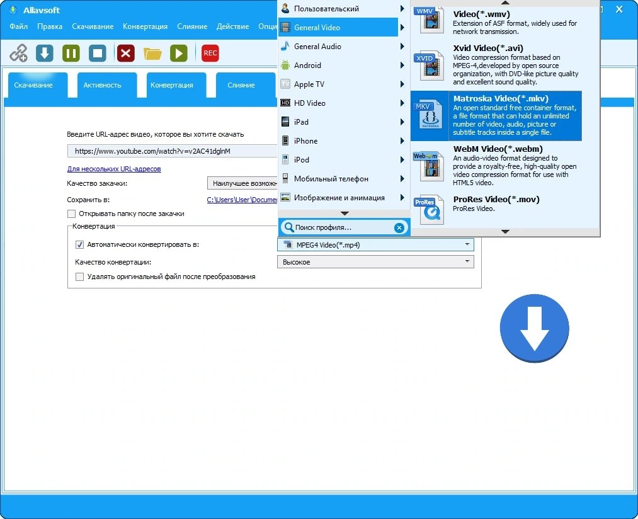The width and height of the screenshot is (638, 519).
Task: Click the HD Video icon
Action: pyautogui.click(x=286, y=103)
